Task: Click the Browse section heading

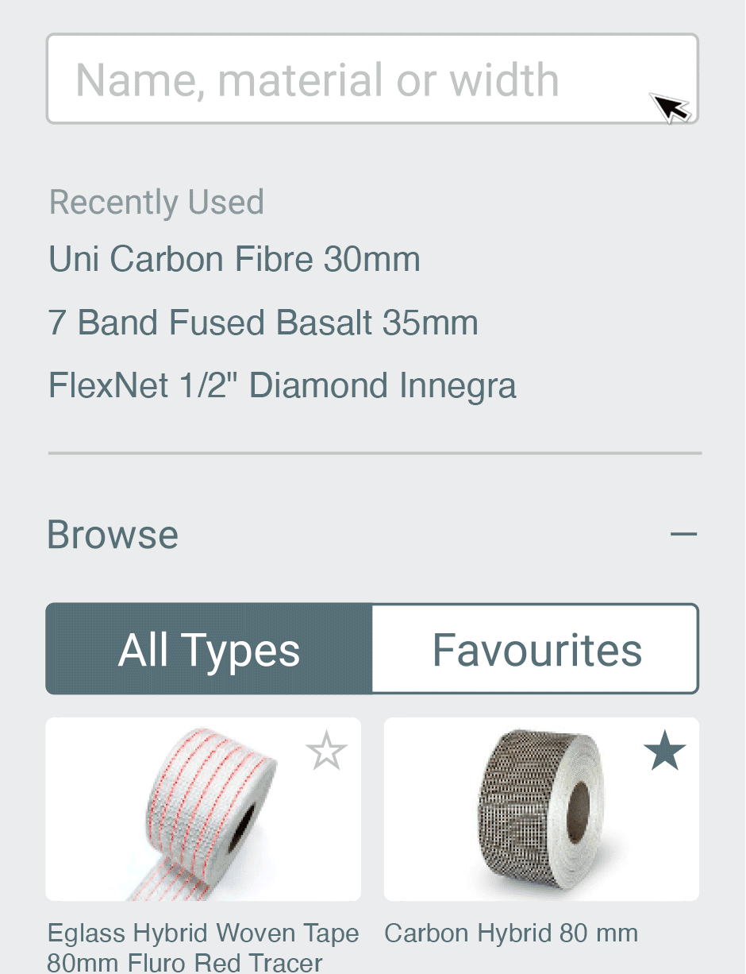Action: 113,534
